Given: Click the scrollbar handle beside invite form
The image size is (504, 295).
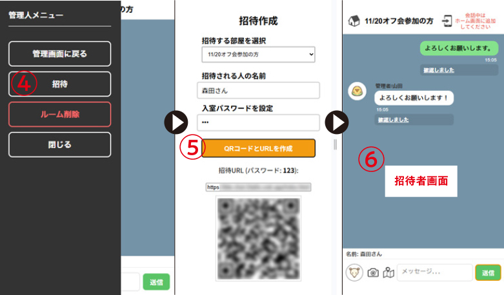Looking at the screenshot, I should [x=336, y=145].
